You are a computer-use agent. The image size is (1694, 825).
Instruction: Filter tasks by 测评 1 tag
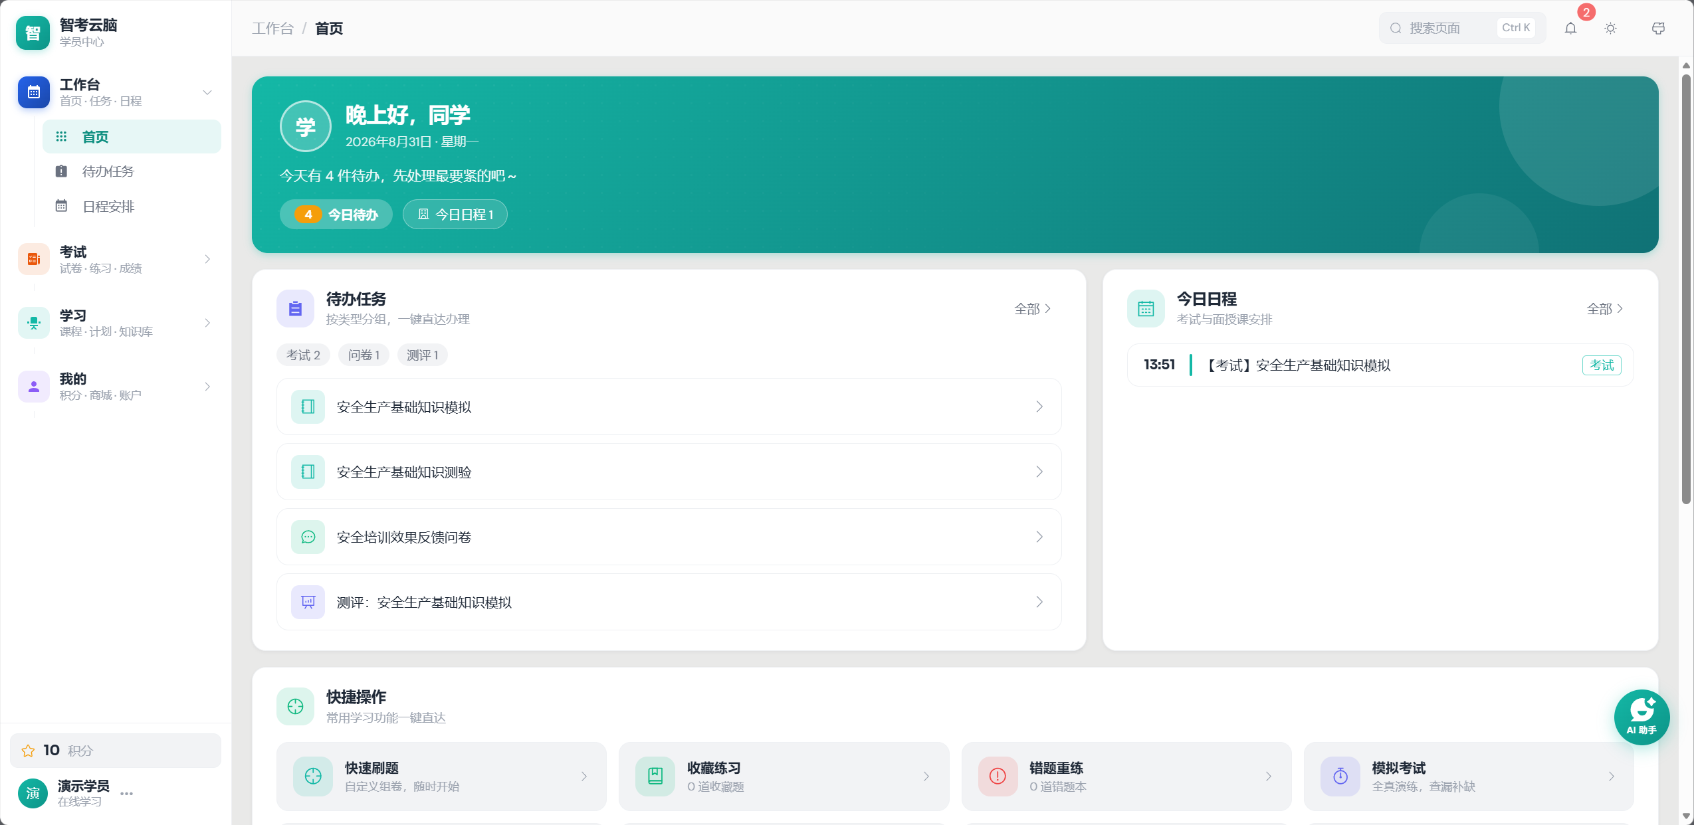click(x=423, y=355)
